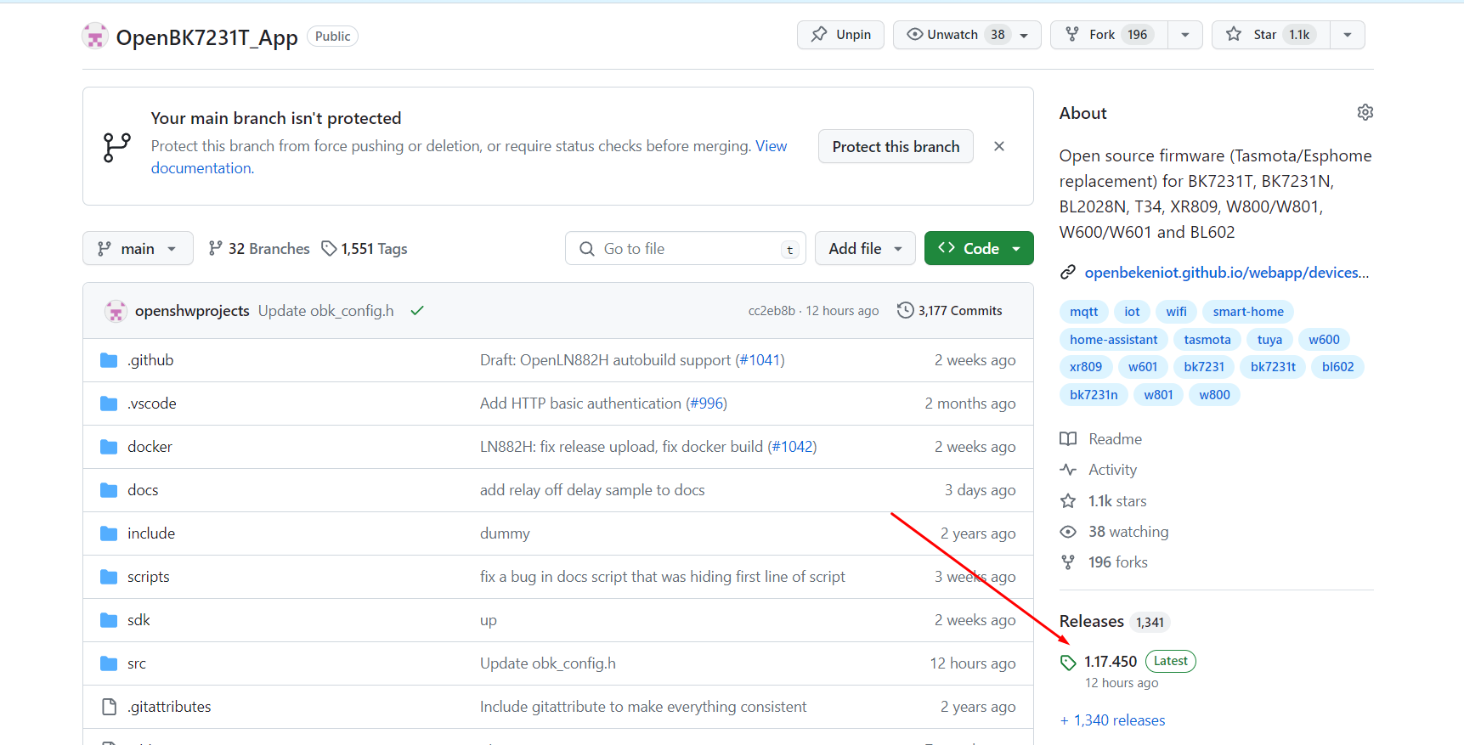This screenshot has height=745, width=1464.
Task: Click the branch icon in protection banner
Action: click(x=117, y=147)
